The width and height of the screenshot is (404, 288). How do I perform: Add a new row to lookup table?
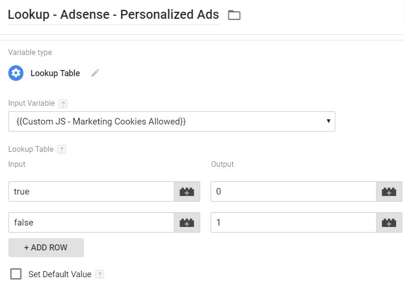[x=46, y=248]
